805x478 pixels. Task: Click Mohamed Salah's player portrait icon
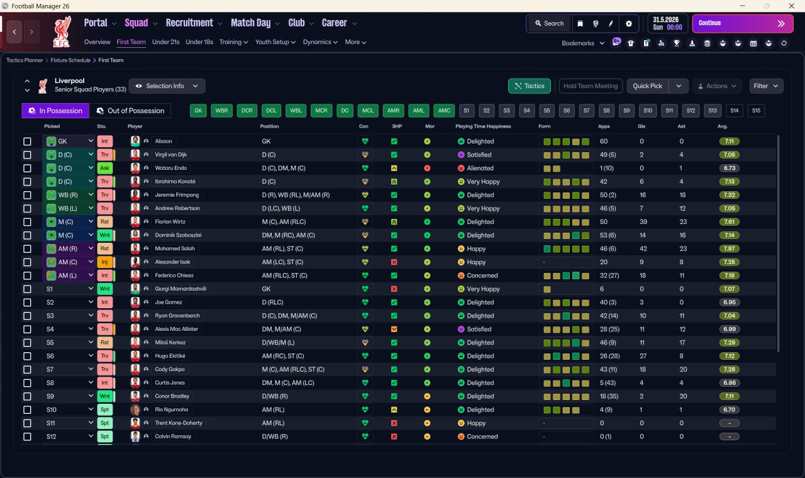point(135,248)
